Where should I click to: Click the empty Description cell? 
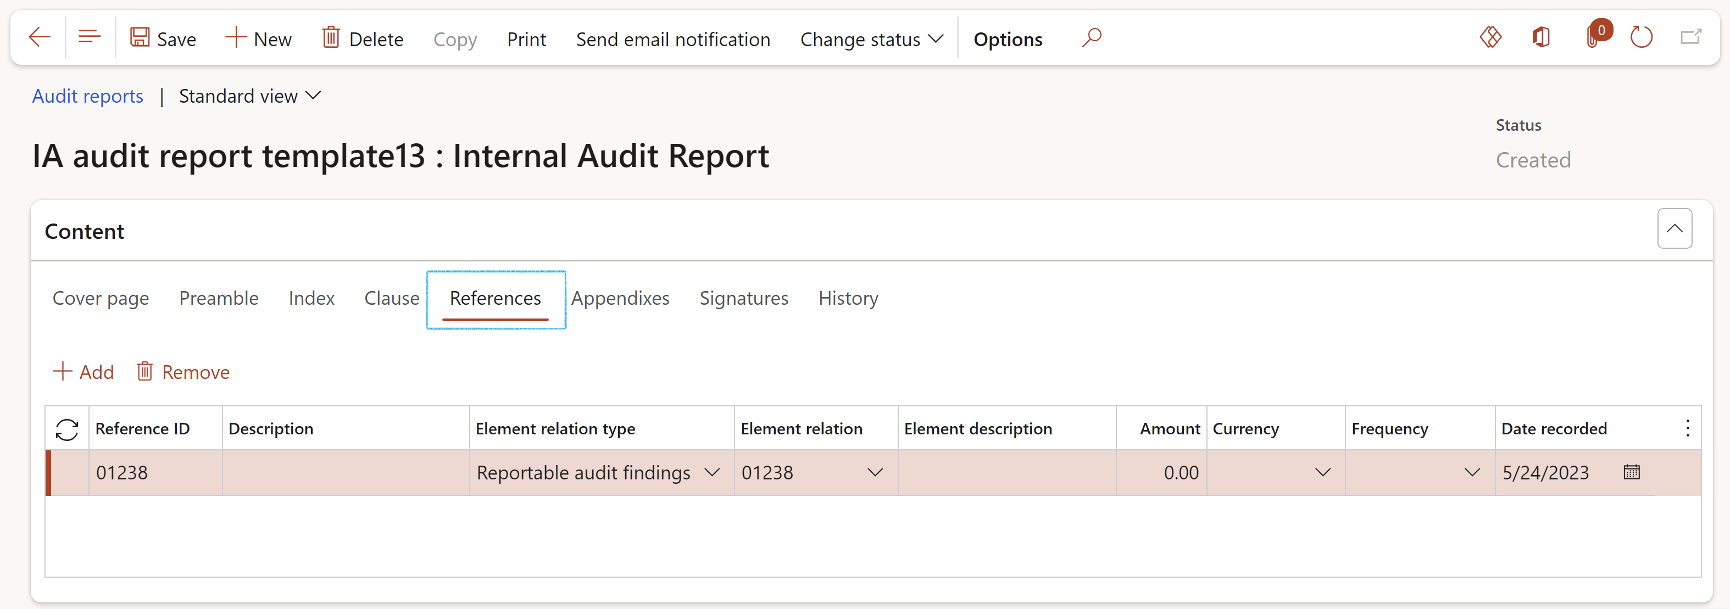[346, 473]
